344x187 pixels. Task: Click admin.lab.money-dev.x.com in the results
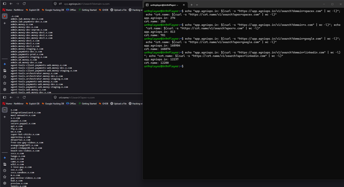27,19
